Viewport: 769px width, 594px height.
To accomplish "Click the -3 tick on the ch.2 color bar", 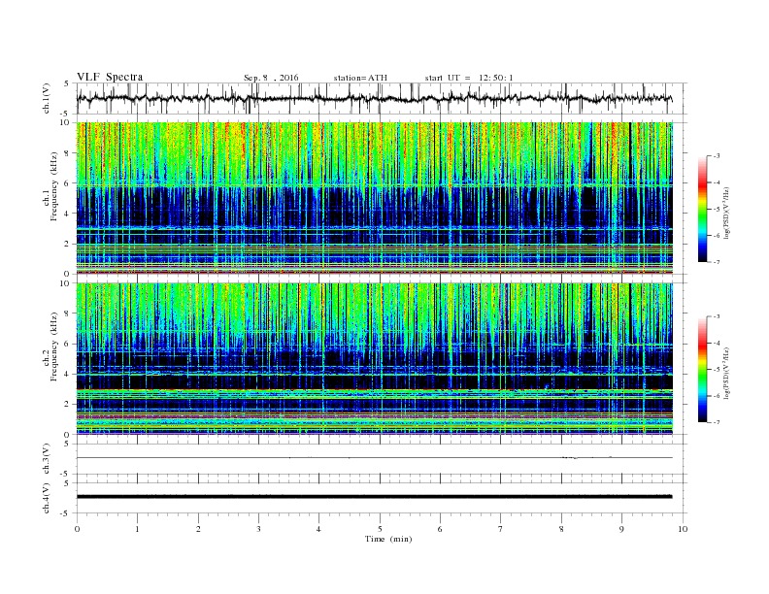I will coord(716,316).
